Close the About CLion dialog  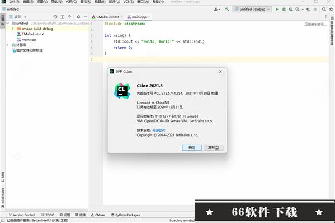[220, 72]
